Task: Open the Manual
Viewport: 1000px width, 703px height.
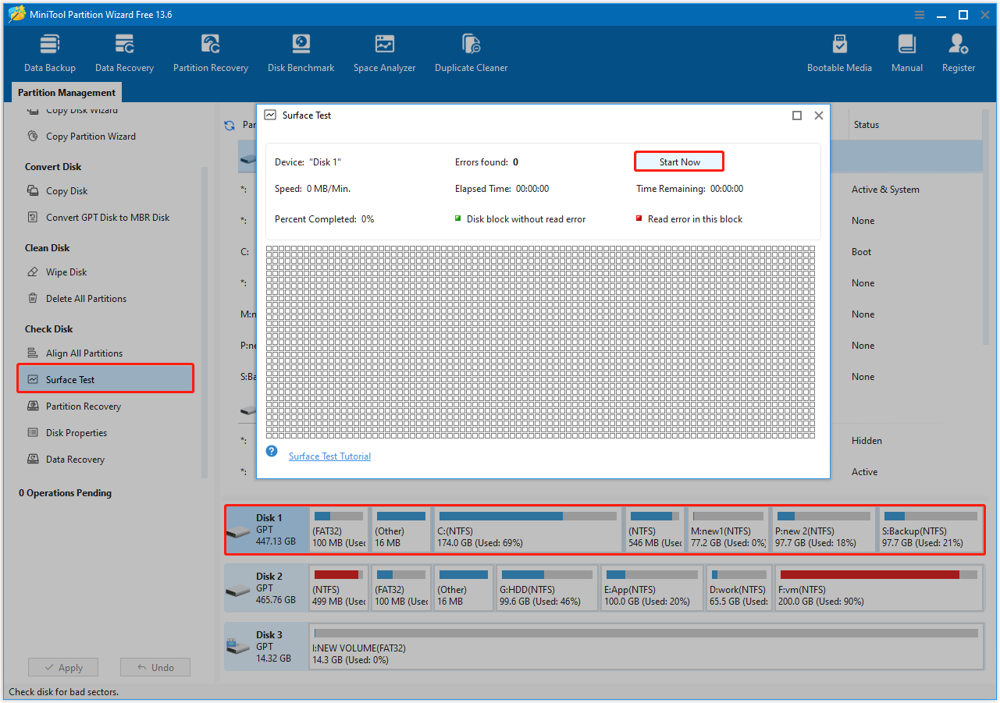Action: click(907, 53)
